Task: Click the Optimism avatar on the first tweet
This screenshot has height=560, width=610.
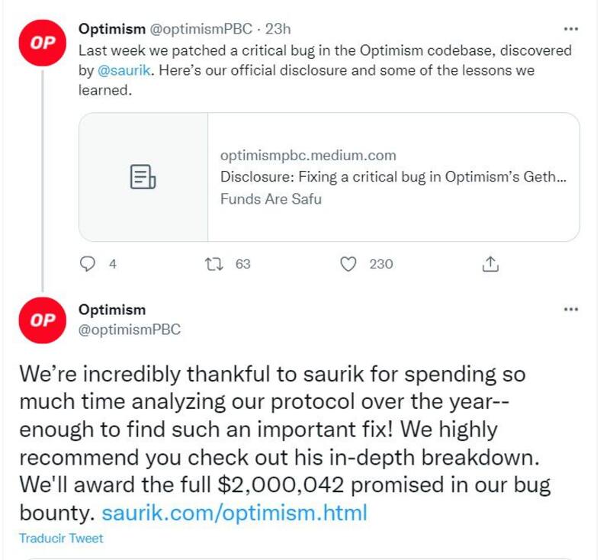Action: pyautogui.click(x=43, y=42)
